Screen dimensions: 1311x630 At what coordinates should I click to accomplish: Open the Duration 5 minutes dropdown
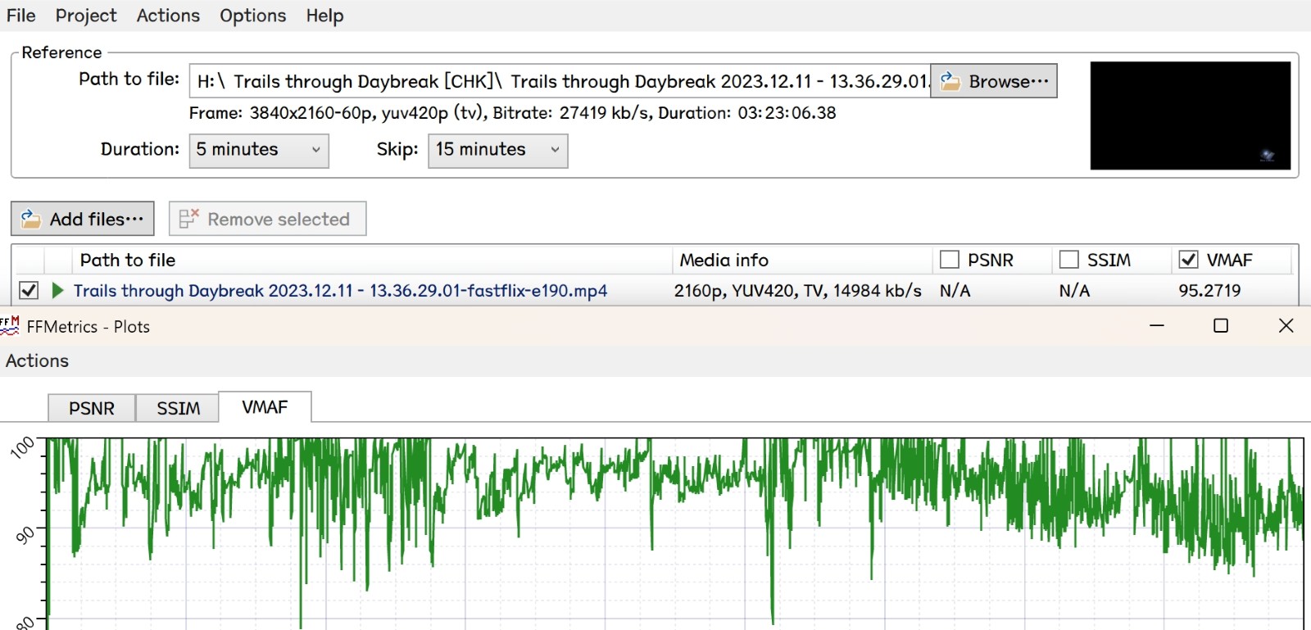click(x=259, y=151)
